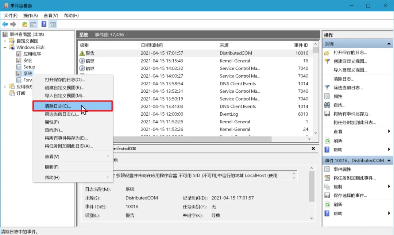Image resolution: width=394 pixels, height=235 pixels.
Task: Toggle the console tree visibility toolbar icon
Action: pyautogui.click(x=33, y=24)
